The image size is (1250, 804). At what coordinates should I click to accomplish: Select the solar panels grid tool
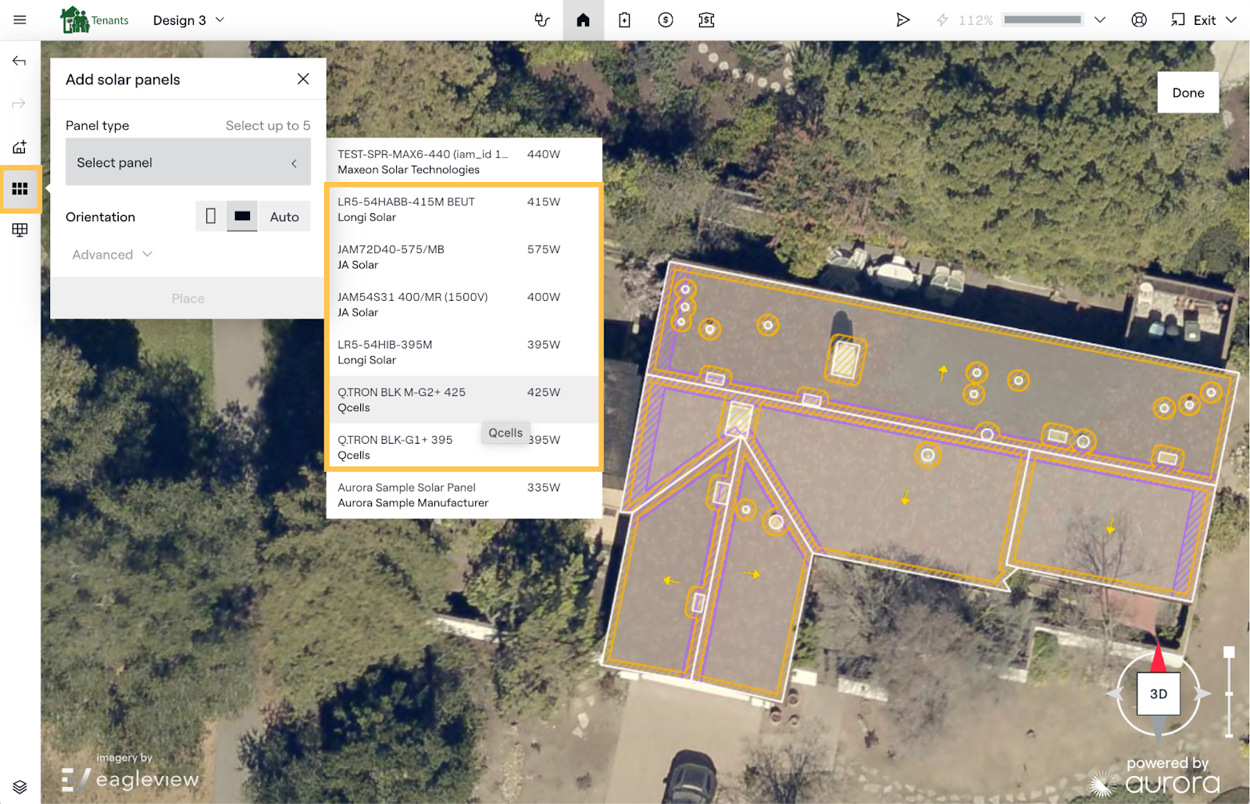coord(20,188)
